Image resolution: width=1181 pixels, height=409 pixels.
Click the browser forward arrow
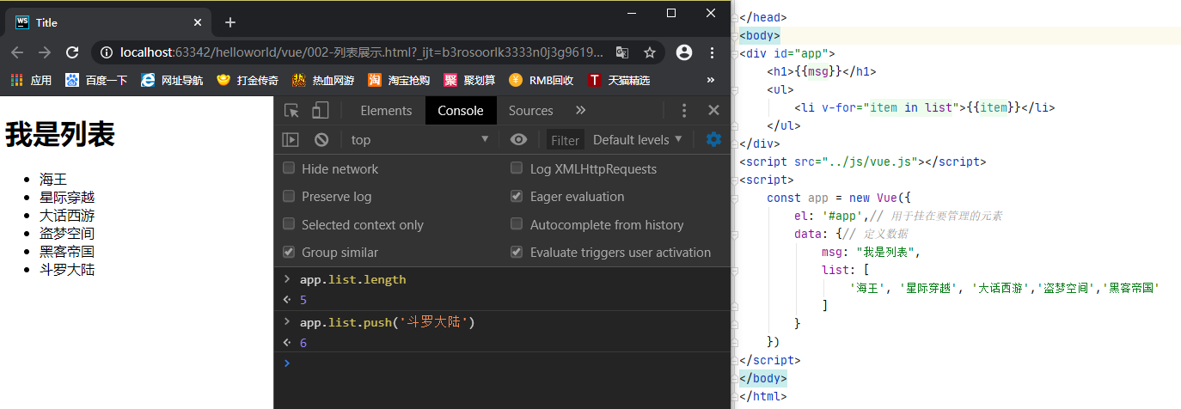(x=45, y=52)
